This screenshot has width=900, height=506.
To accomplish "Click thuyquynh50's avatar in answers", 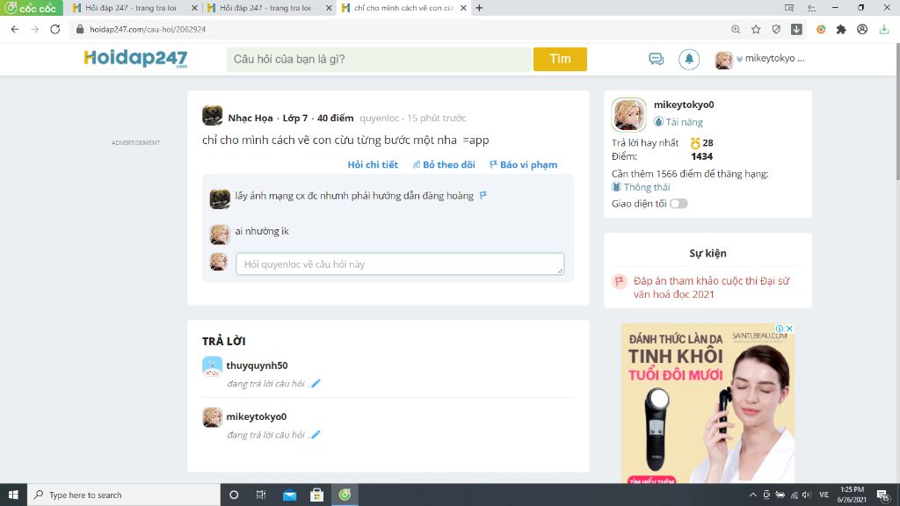I will [x=213, y=366].
